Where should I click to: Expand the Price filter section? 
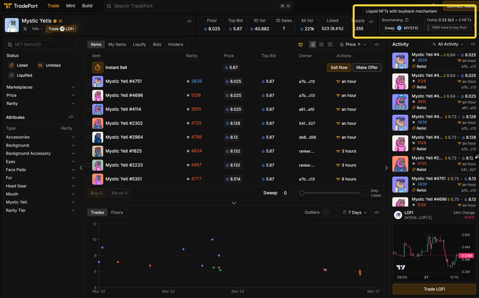(x=40, y=95)
